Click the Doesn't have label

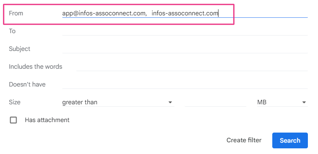27,84
